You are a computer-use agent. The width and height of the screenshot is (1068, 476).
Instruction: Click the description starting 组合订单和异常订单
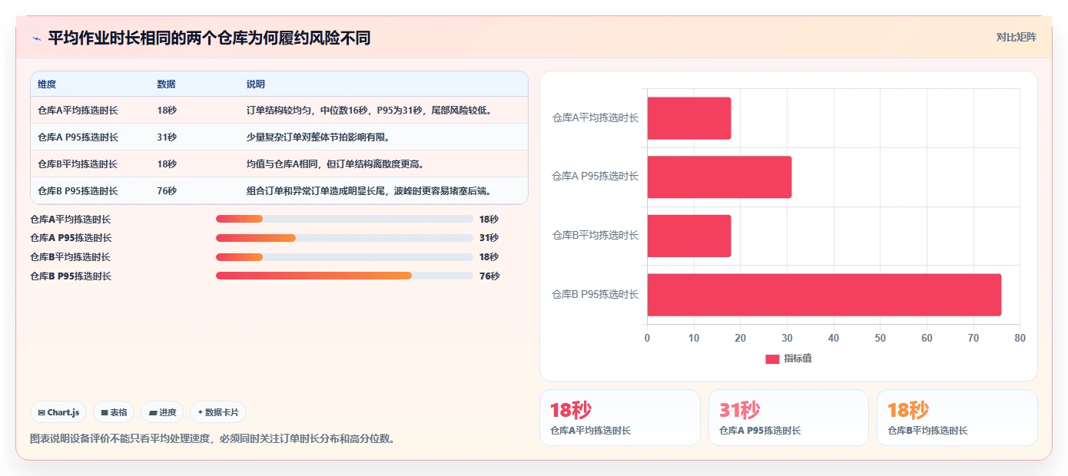[369, 191]
